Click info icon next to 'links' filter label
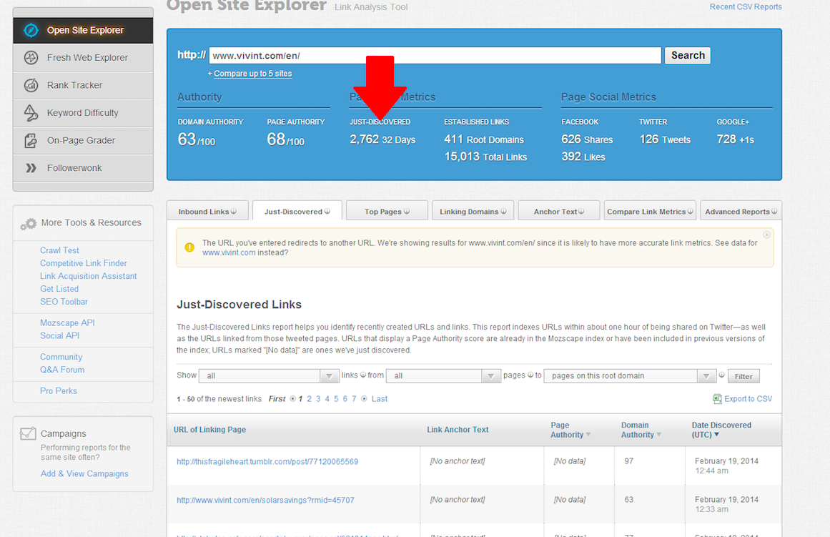This screenshot has height=537, width=830. [x=363, y=375]
